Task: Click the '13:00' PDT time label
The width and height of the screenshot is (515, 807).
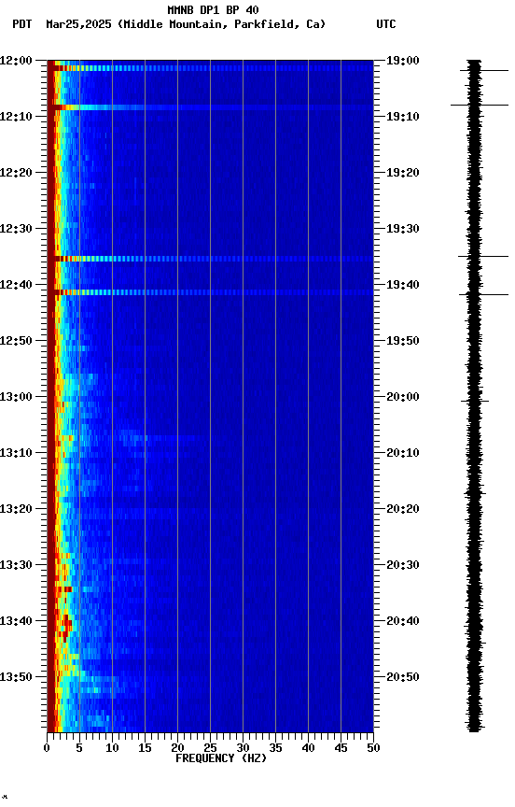Action: pos(16,397)
